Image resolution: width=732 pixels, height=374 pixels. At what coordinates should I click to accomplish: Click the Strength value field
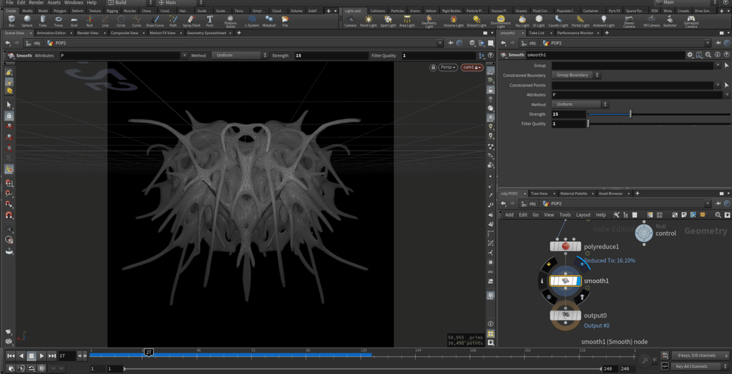[x=568, y=114]
